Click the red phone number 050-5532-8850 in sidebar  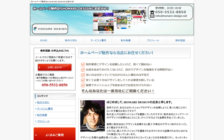coord(55,85)
